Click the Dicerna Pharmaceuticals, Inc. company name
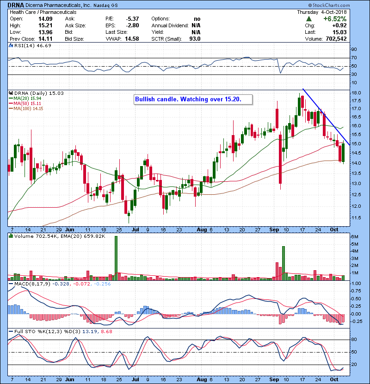This screenshot has height=384, width=370. pos(58,5)
